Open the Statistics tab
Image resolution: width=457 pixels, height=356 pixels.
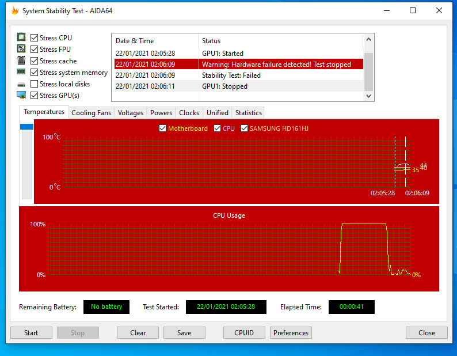point(248,113)
